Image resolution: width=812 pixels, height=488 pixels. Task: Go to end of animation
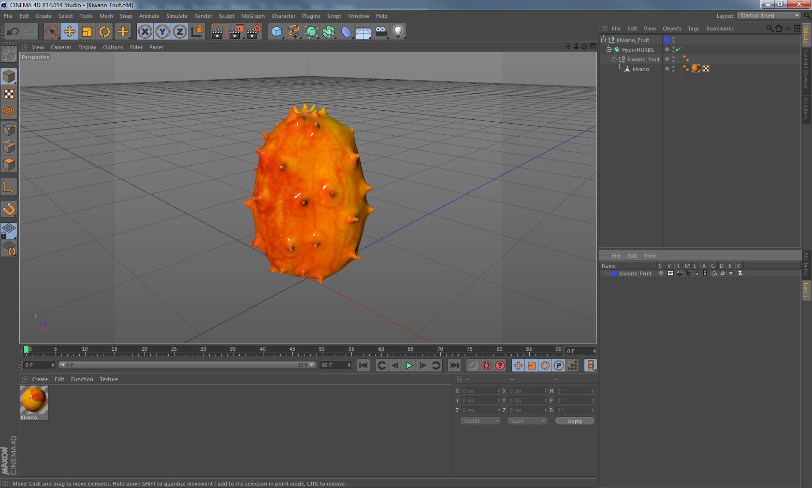point(454,365)
